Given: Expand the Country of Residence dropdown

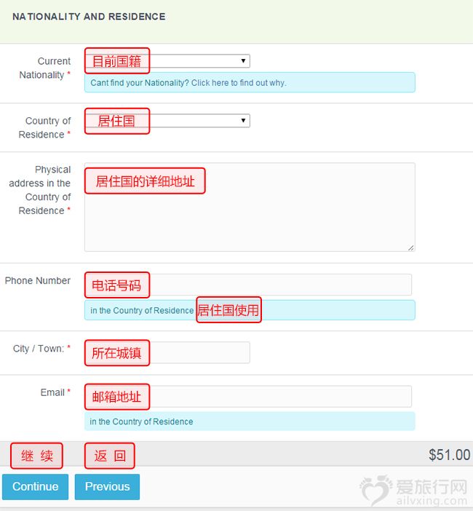Looking at the screenshot, I should click(x=167, y=121).
